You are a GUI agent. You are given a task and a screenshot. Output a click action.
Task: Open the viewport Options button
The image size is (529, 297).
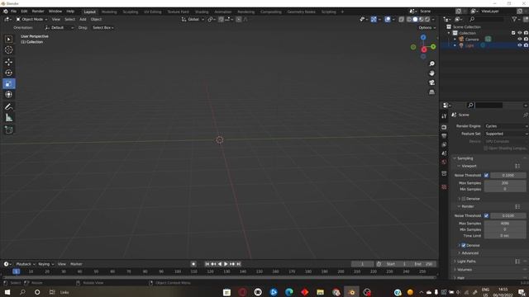click(427, 27)
